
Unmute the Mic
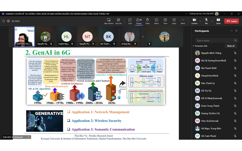tap(206, 21)
